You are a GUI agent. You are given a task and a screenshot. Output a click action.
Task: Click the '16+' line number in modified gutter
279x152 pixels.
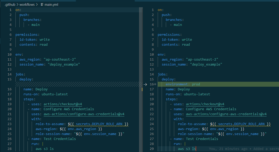(153, 84)
